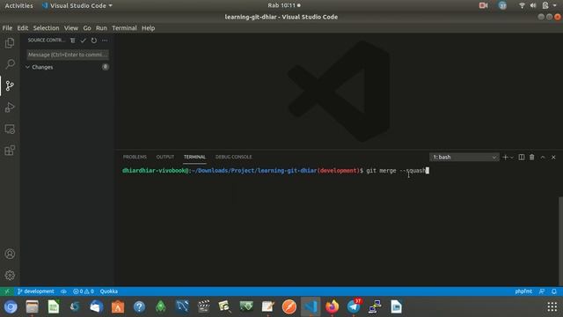
Task: Launch Firefox from the dock
Action: (333, 306)
